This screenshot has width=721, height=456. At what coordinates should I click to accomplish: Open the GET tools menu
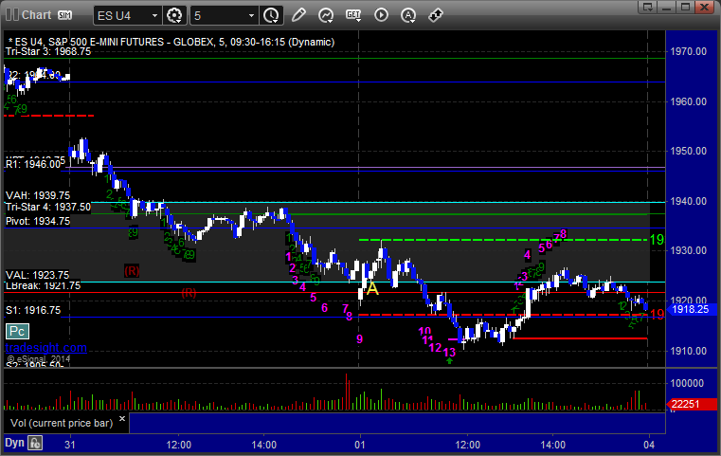353,15
